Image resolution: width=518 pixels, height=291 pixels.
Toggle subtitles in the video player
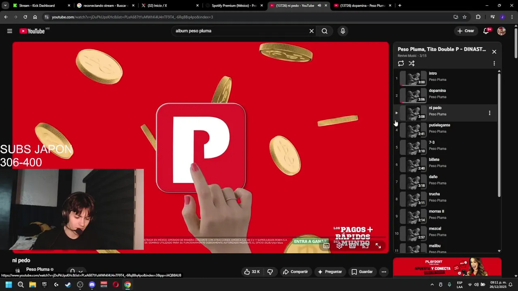click(x=326, y=246)
